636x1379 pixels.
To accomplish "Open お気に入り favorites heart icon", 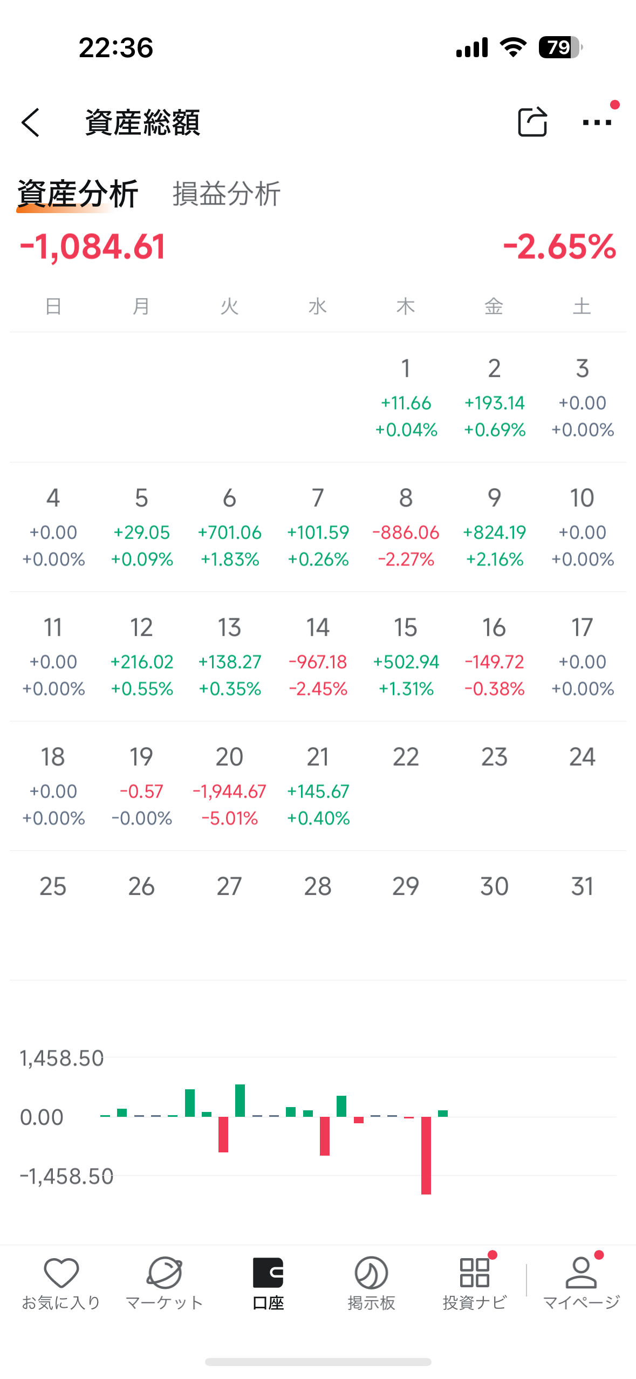I will tap(61, 1284).
